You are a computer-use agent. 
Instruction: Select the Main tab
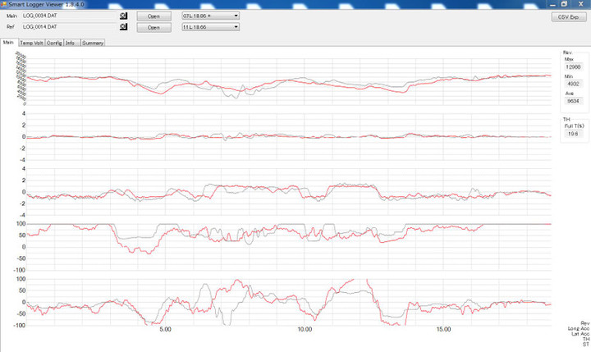point(8,42)
